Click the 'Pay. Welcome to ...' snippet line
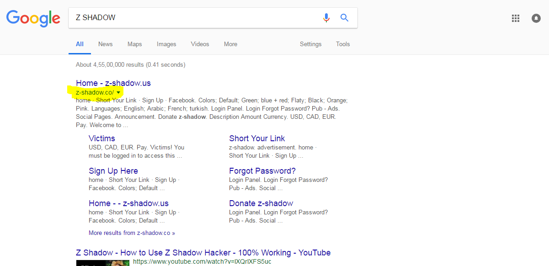The image size is (549, 266). [x=102, y=125]
